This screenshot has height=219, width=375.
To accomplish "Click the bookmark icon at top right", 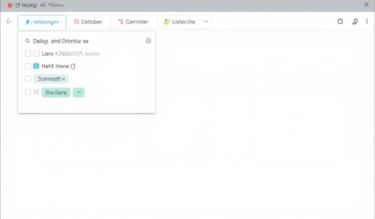I will [340, 22].
